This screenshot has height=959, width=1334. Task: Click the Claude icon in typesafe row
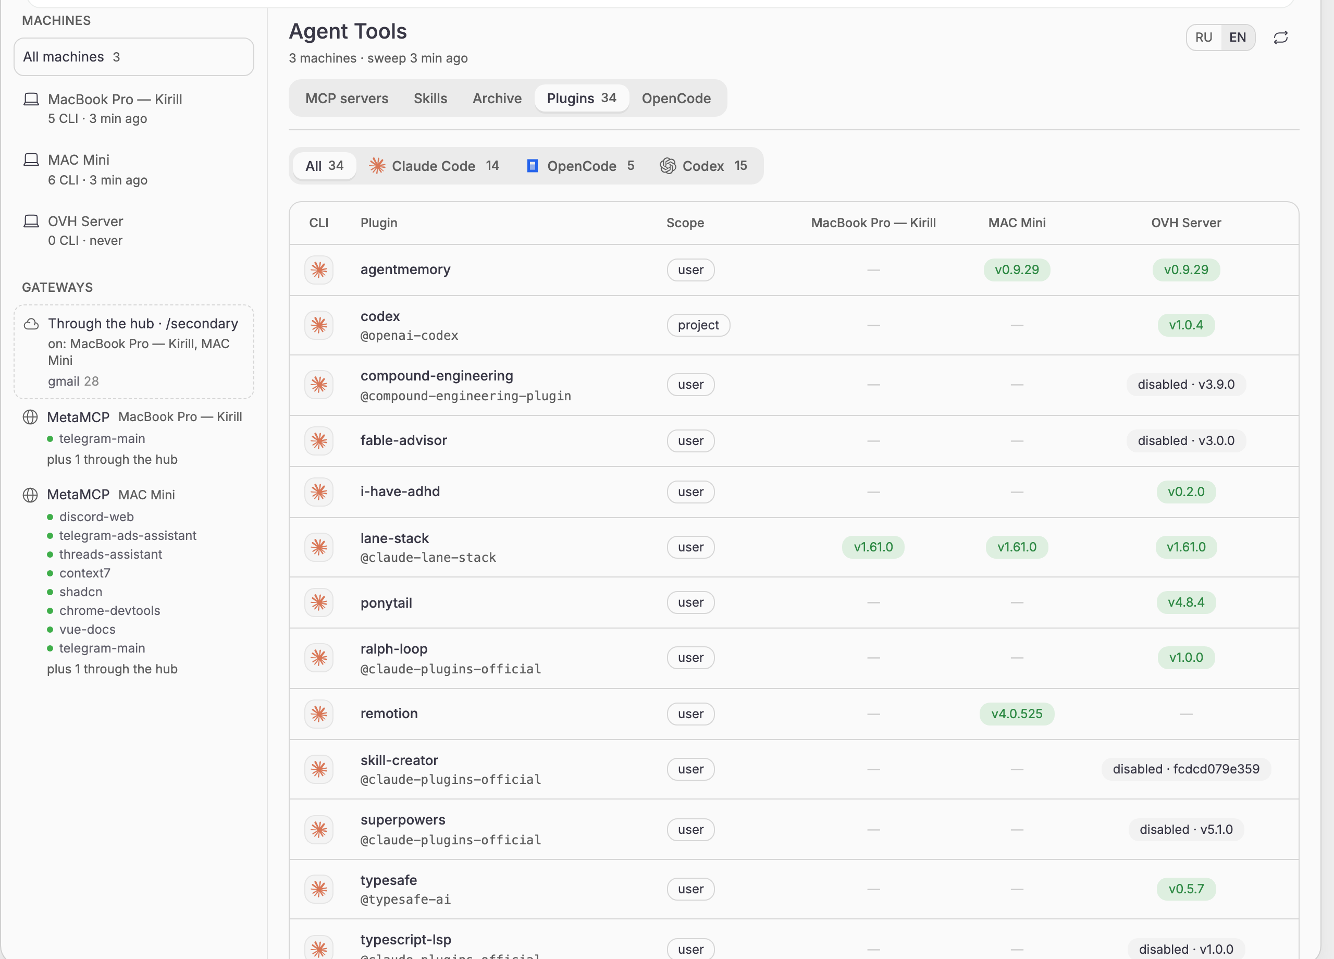[x=319, y=889]
